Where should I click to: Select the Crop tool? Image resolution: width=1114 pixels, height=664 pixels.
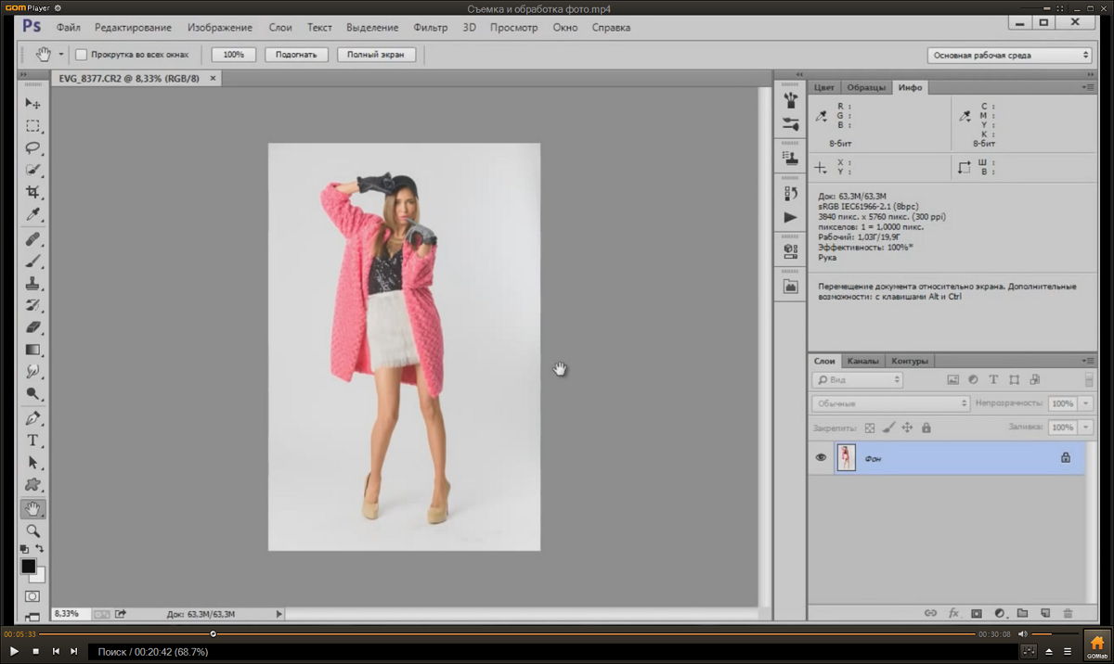[x=32, y=193]
